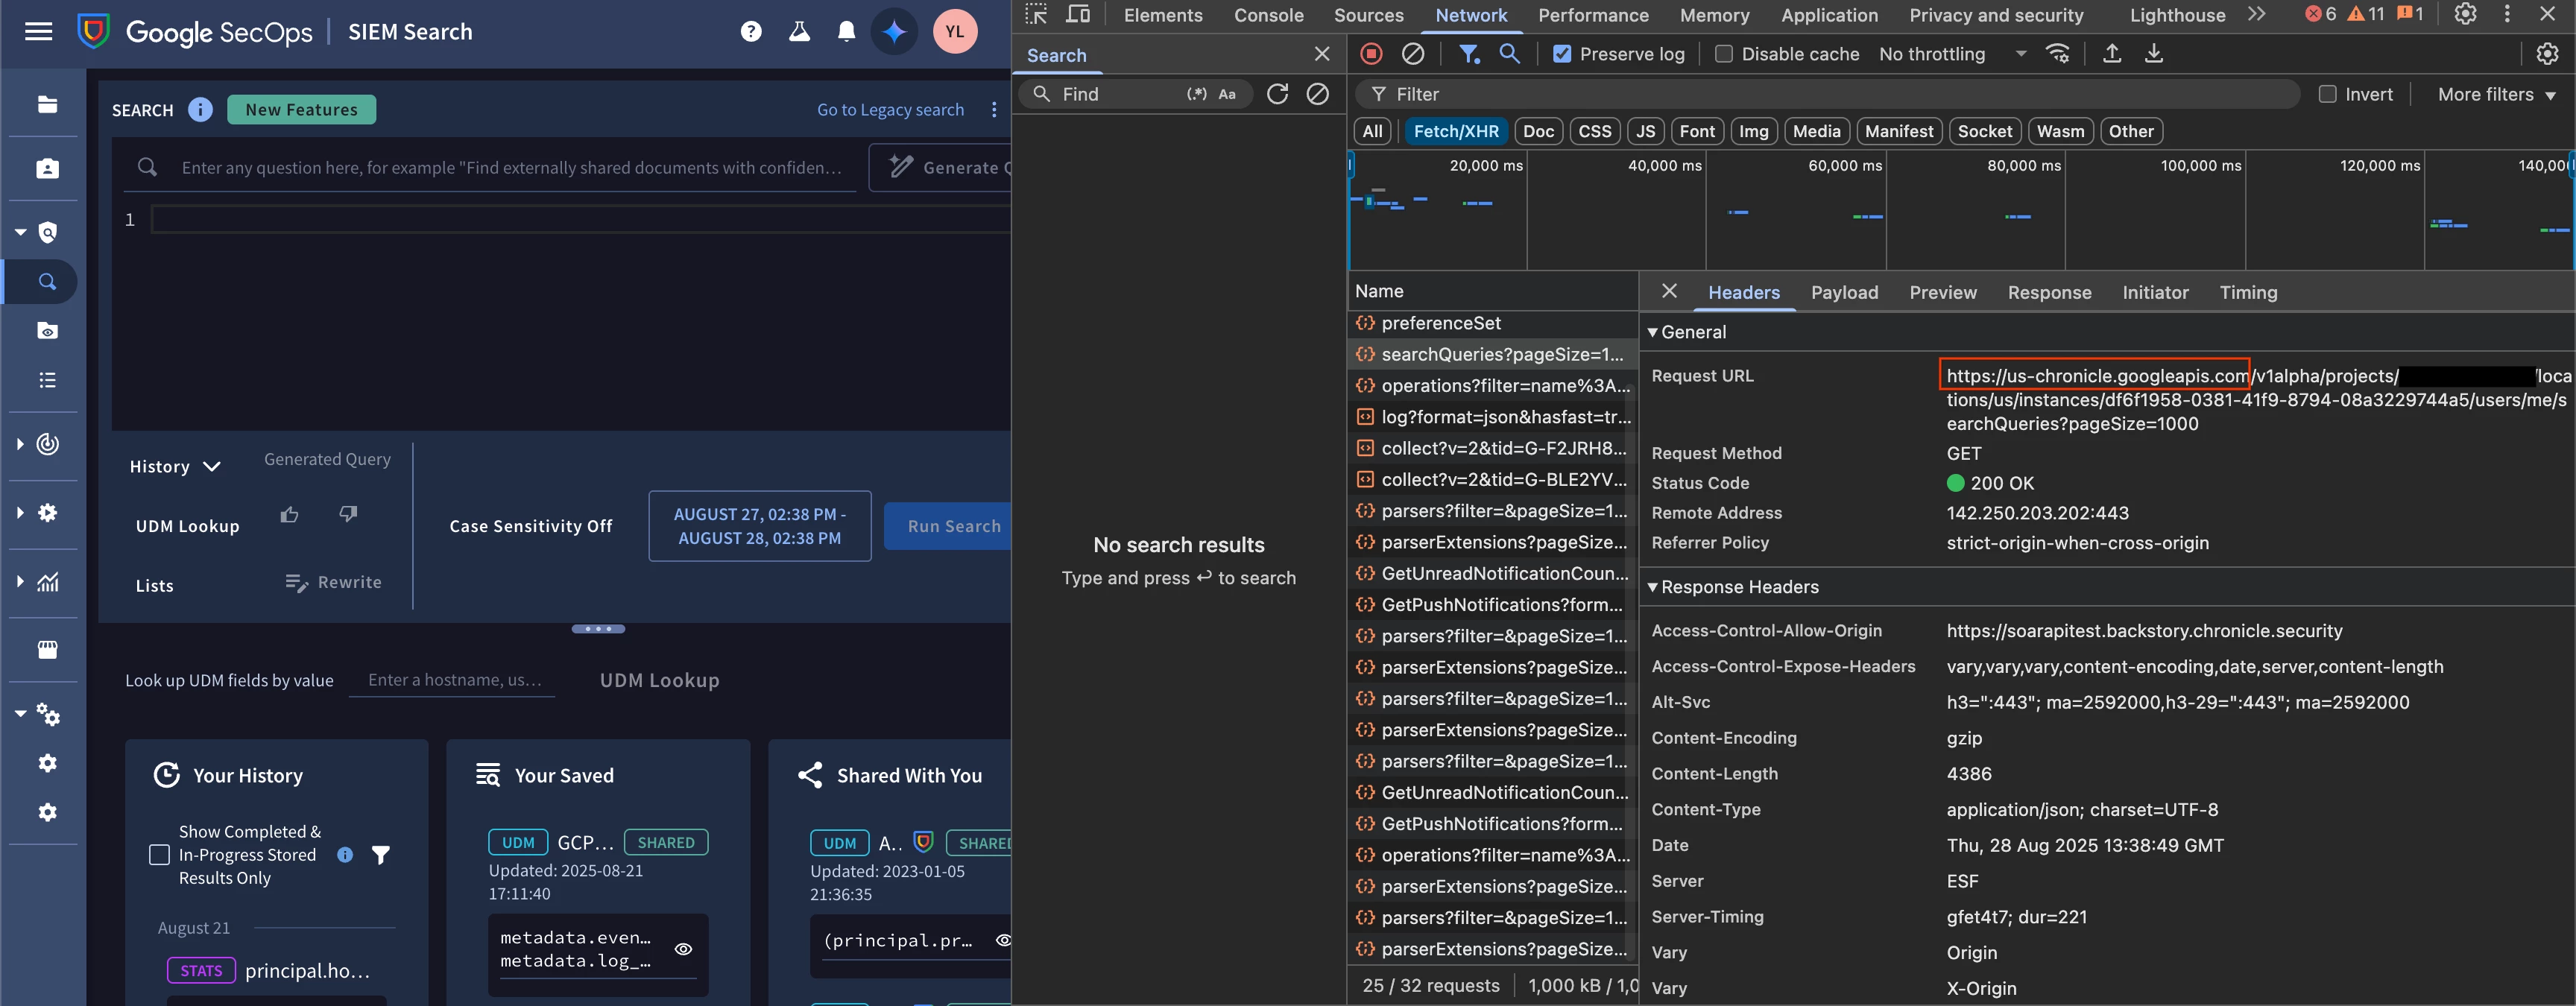Open the SecOps hamburger navigation menu
This screenshot has width=2576, height=1006.
tap(38, 32)
